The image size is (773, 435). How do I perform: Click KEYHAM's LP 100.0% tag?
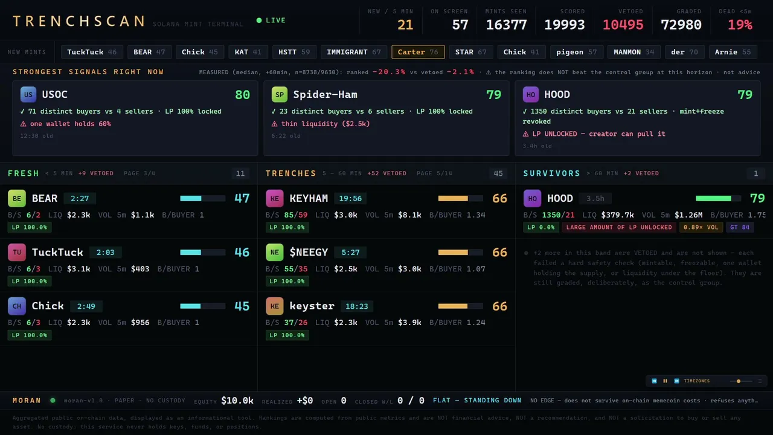click(x=287, y=227)
